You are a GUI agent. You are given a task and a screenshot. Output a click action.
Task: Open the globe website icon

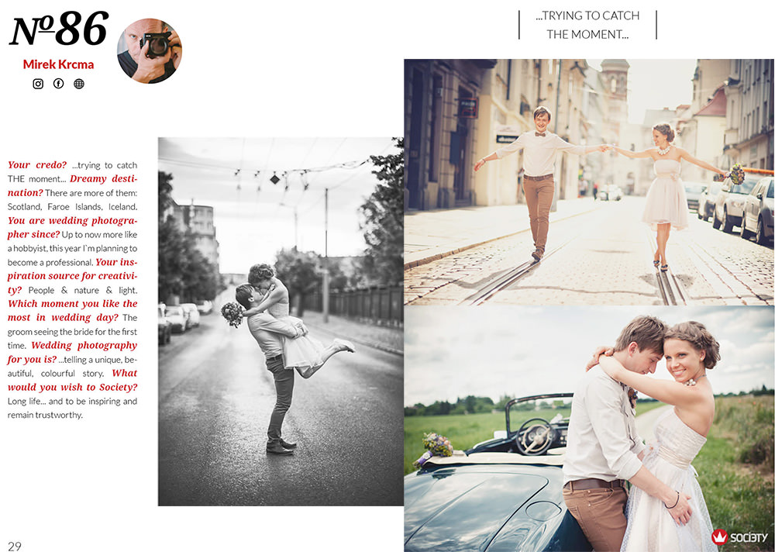click(79, 84)
